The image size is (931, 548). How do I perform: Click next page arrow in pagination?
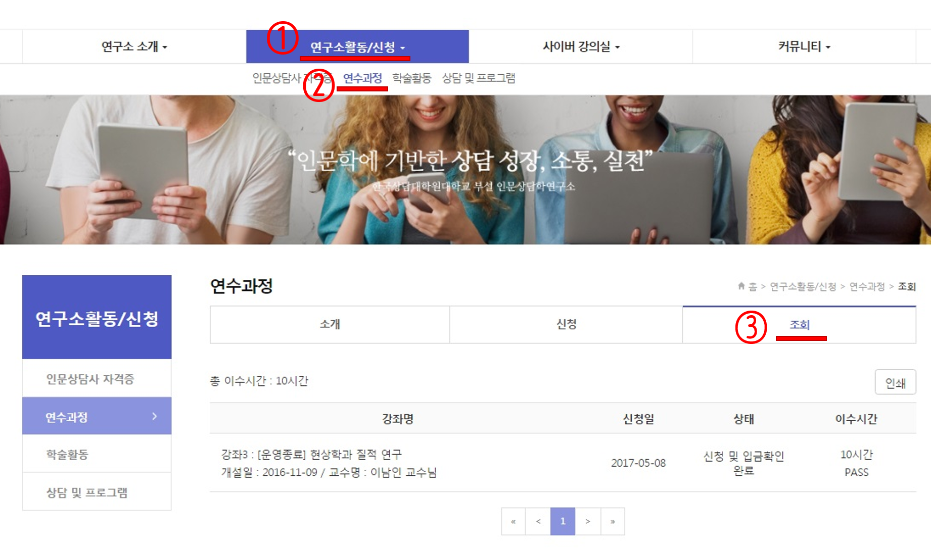coord(587,521)
